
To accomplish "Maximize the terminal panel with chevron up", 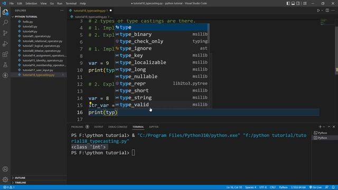I will pos(329,127).
